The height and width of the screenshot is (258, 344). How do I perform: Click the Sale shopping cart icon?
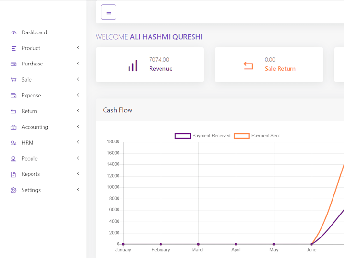13,80
